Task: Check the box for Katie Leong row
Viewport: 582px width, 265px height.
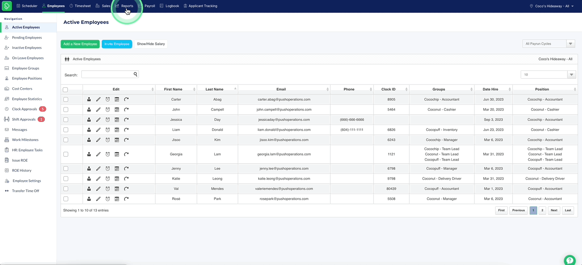Action: click(66, 179)
